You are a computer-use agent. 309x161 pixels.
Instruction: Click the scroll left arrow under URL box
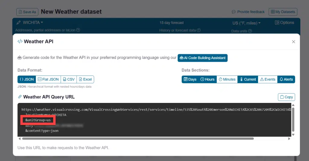tap(20, 139)
